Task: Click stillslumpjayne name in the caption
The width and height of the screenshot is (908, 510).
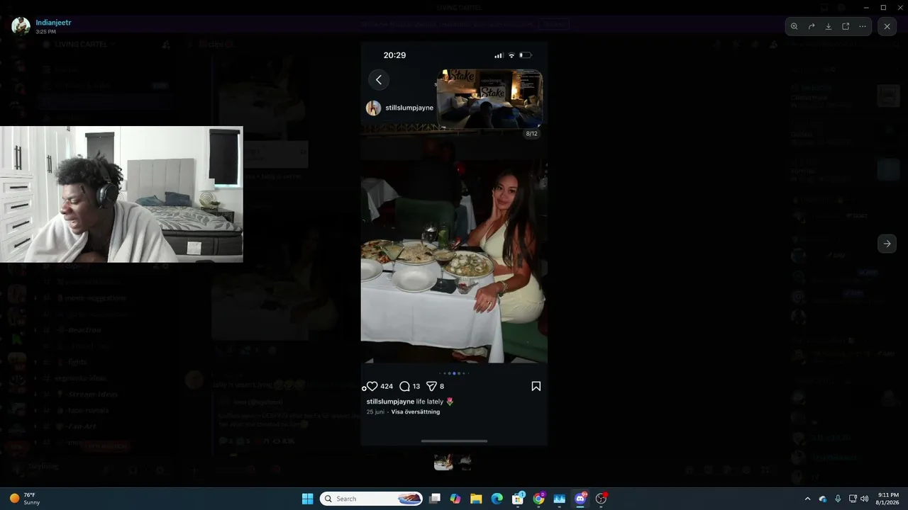Action: (390, 402)
